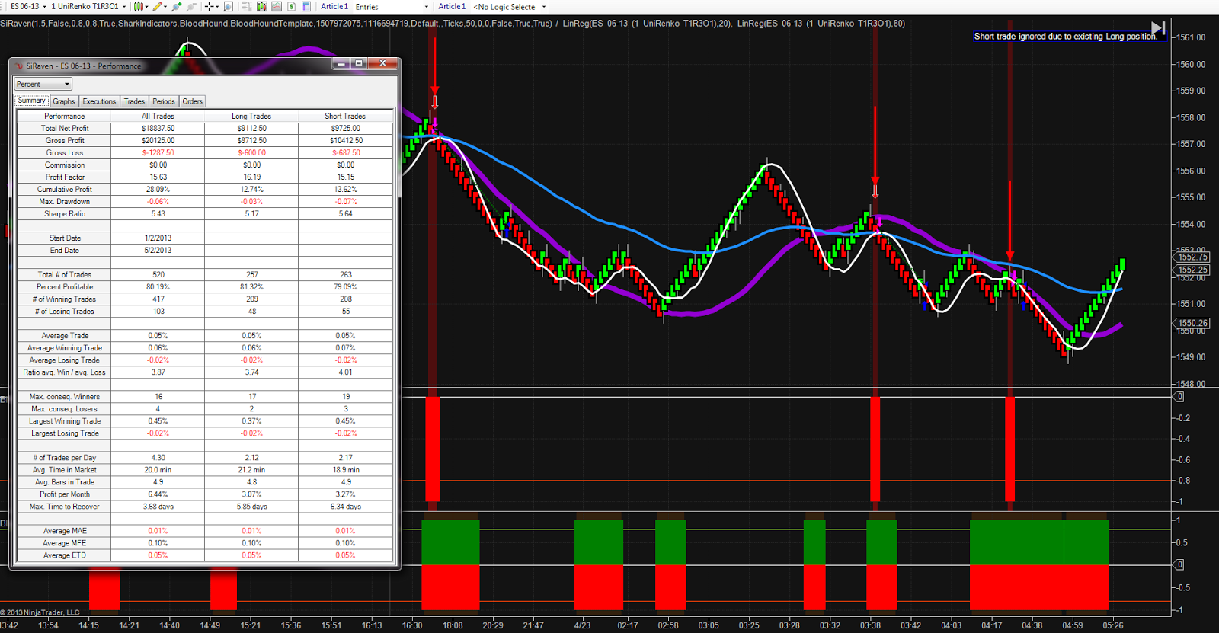Click the zoom in magnifier icon
1219x633 pixels.
[176, 6]
